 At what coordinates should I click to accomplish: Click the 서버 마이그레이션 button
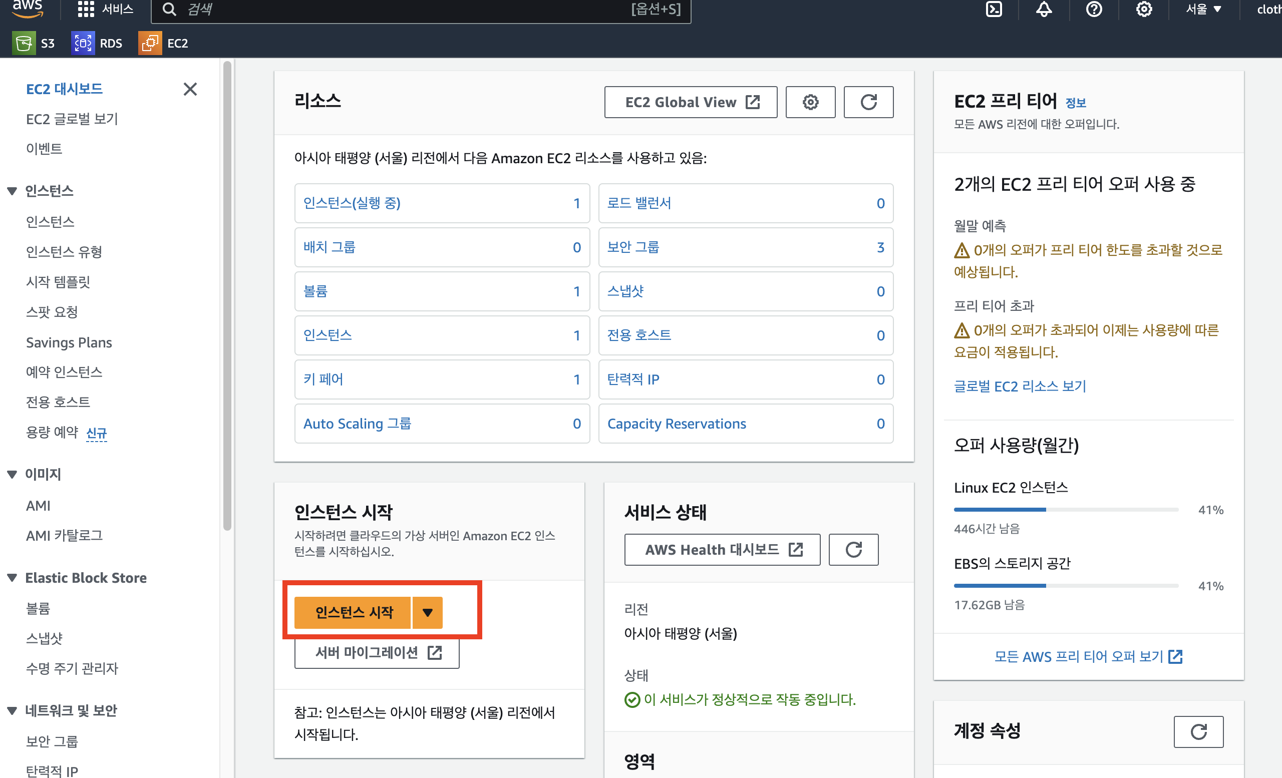377,652
